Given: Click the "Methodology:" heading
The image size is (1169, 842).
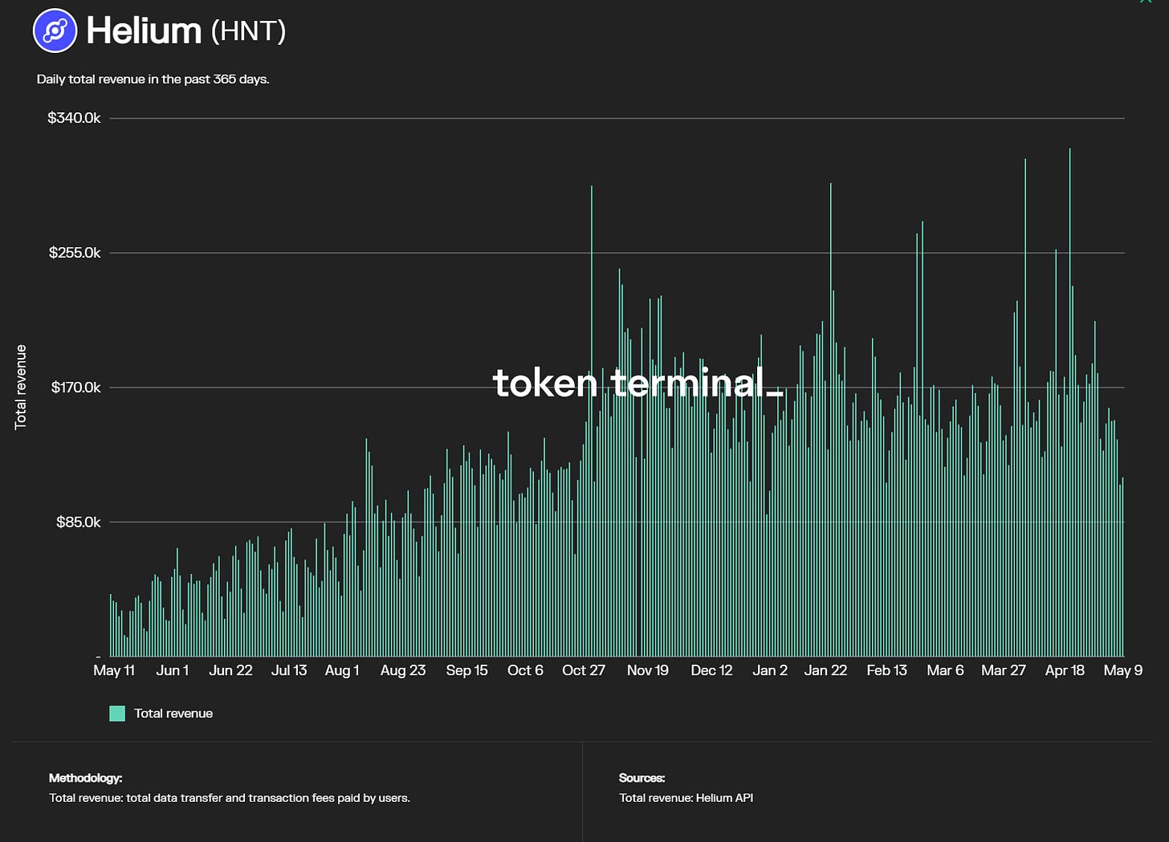Looking at the screenshot, I should click(85, 778).
